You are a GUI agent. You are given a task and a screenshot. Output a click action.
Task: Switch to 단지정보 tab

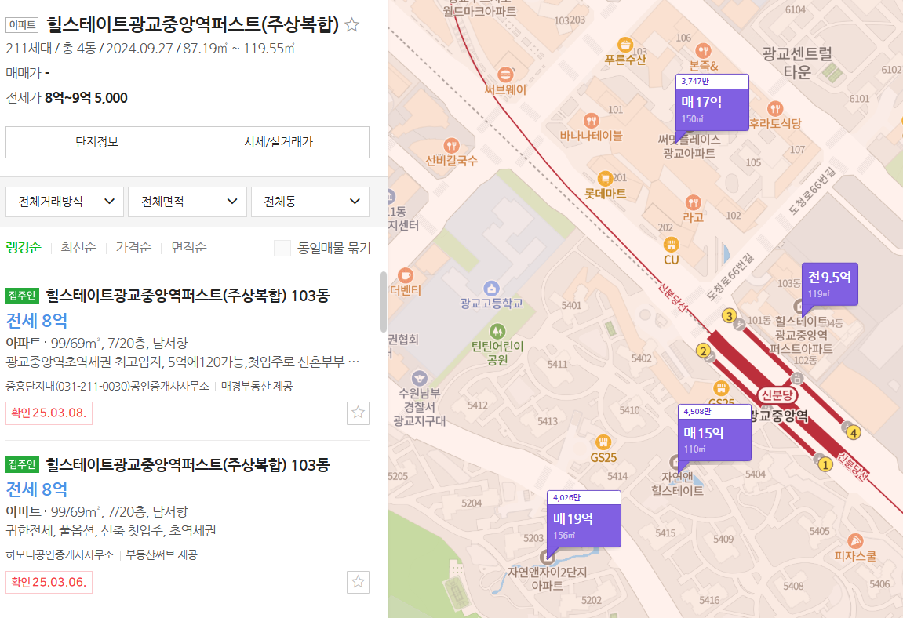pyautogui.click(x=96, y=142)
